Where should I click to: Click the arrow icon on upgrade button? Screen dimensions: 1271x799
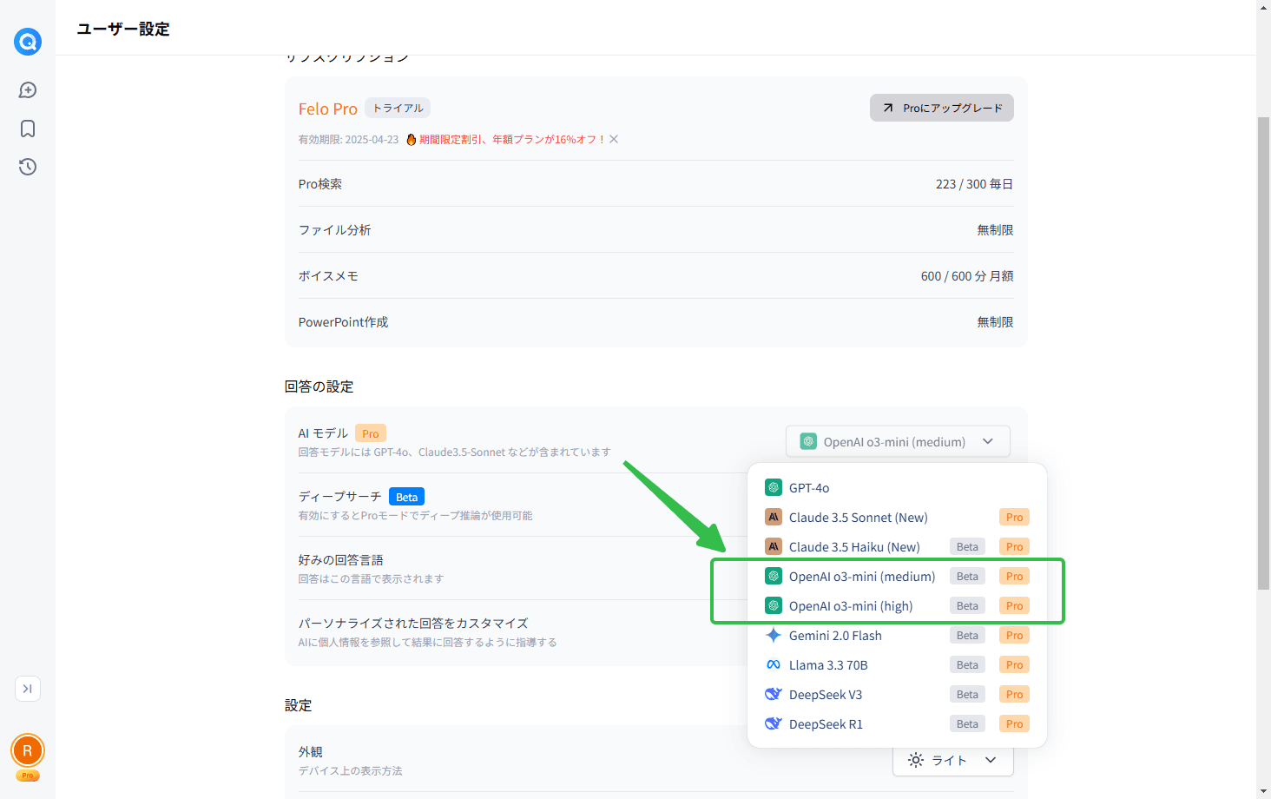(888, 108)
